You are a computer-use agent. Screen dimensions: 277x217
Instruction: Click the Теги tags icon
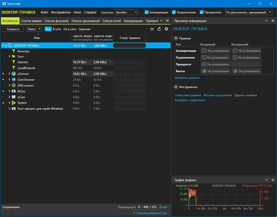(x=14, y=56)
